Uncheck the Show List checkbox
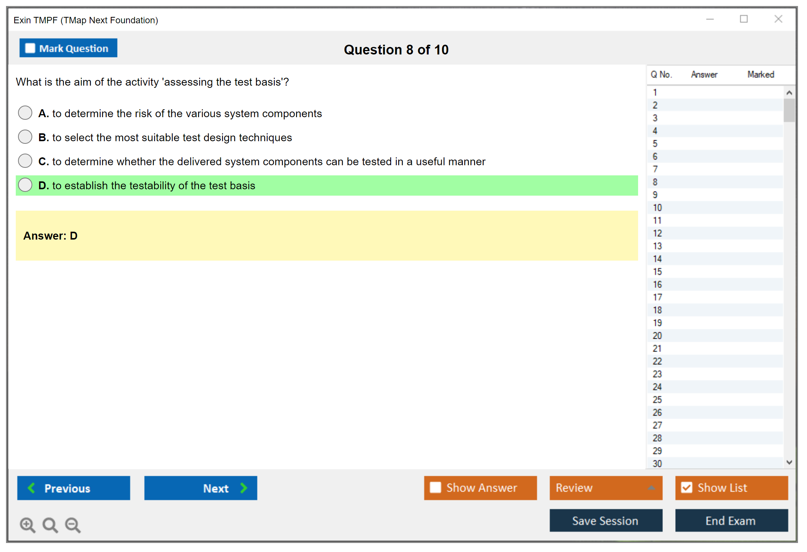807x552 pixels. [687, 487]
